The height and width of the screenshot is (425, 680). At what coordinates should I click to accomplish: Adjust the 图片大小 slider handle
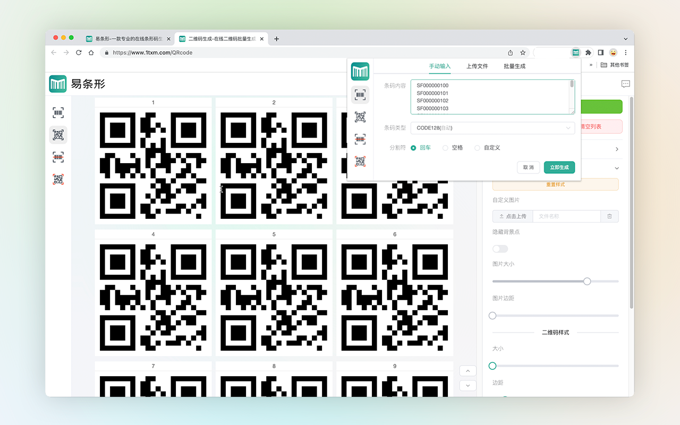point(587,281)
